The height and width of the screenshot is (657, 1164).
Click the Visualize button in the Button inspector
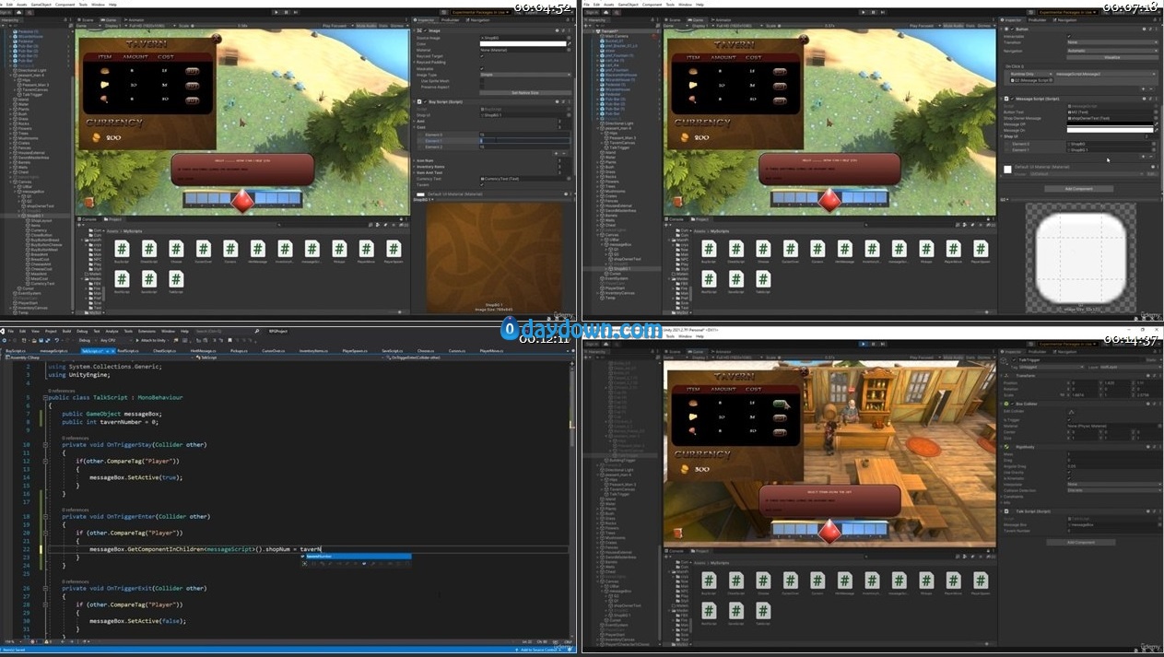[x=1111, y=56]
